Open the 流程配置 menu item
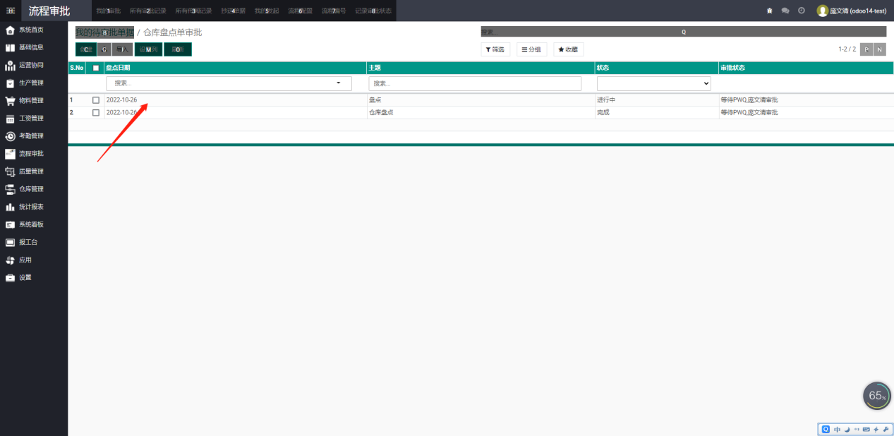Screen dimensions: 894x436 click(x=300, y=11)
